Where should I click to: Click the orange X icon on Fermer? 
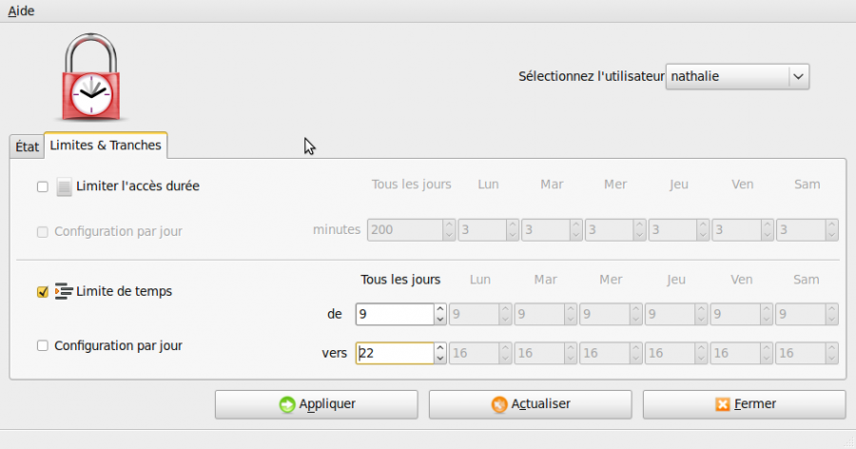(x=722, y=404)
